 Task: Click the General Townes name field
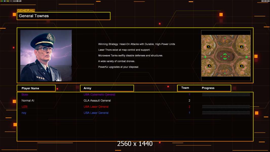[63, 16]
